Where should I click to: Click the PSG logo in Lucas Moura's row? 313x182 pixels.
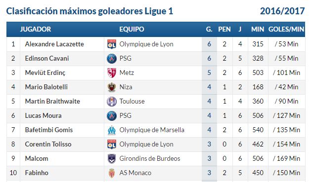112,116
